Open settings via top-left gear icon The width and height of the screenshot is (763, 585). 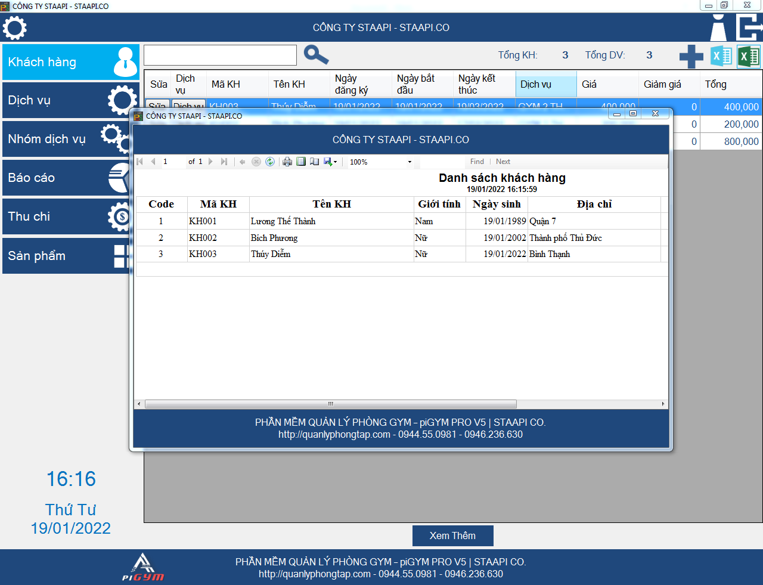coord(15,28)
